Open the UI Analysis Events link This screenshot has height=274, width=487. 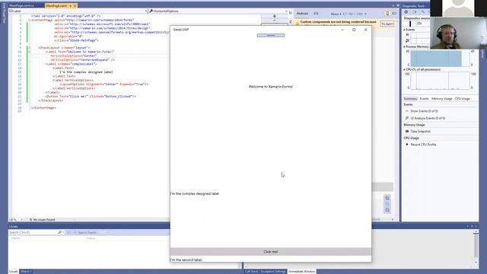point(428,119)
